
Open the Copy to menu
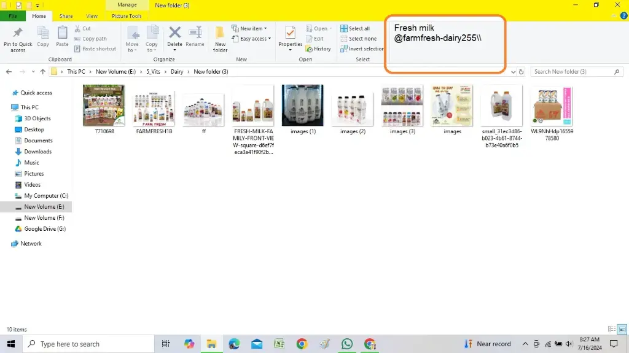click(x=152, y=39)
